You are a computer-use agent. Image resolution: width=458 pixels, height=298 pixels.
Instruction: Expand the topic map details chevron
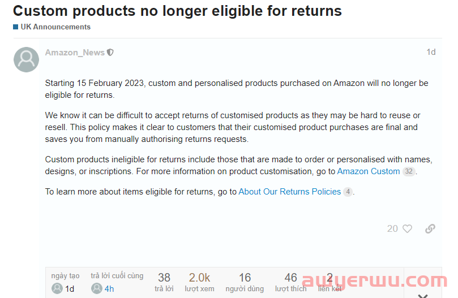pyautogui.click(x=423, y=295)
